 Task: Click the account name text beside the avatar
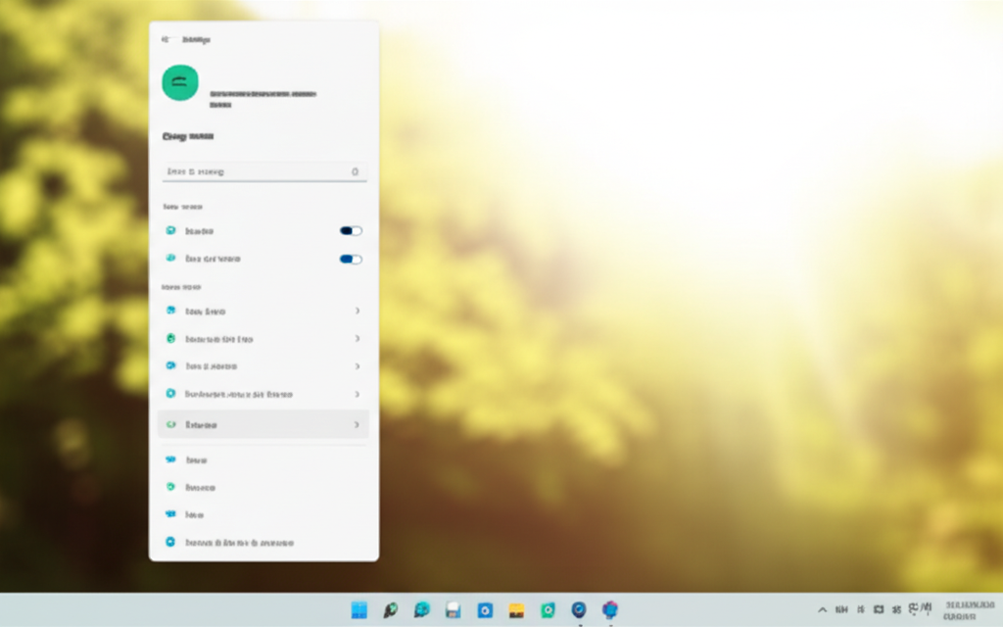coord(263,95)
